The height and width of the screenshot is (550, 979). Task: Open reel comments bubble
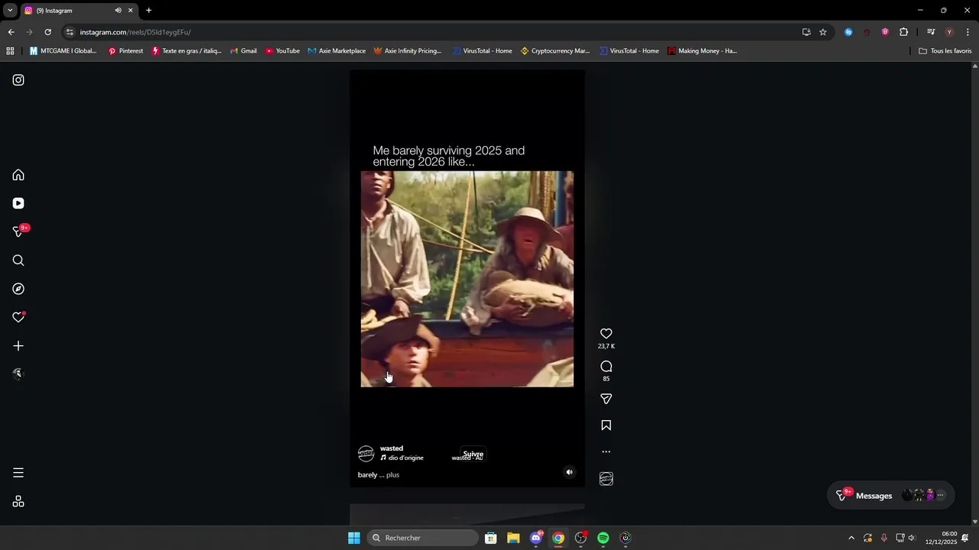(x=606, y=367)
